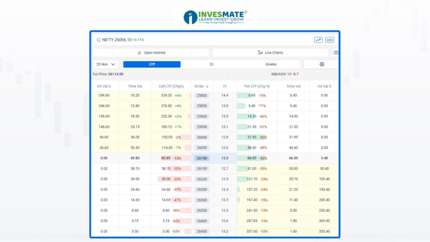Click the search magnifier icon beside NIFTY

point(99,40)
